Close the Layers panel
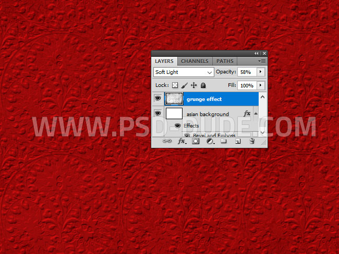This screenshot has height=254, width=339. click(x=264, y=53)
